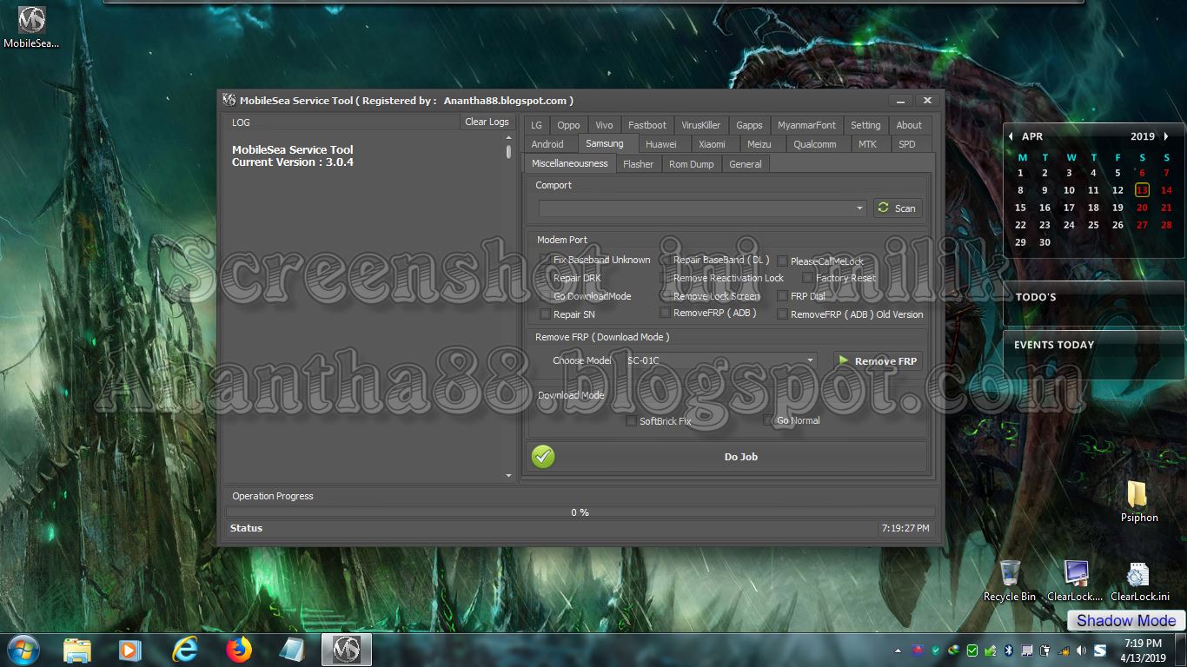Image resolution: width=1187 pixels, height=667 pixels.
Task: Check the Go DownloadMode option
Action: (x=545, y=296)
